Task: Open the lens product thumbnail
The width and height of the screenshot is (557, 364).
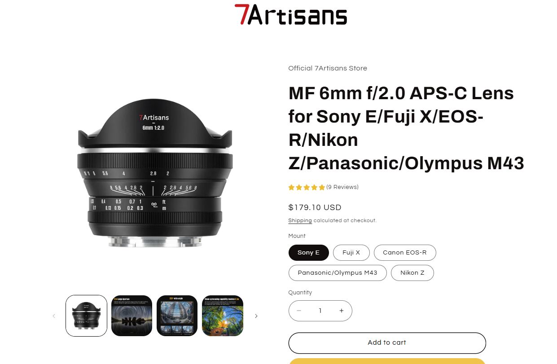Action: click(87, 316)
